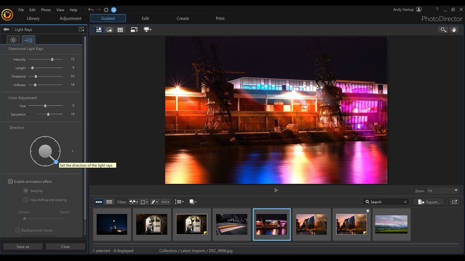The image size is (465, 261).
Task: Select the hand pan tool
Action: pos(454,29)
